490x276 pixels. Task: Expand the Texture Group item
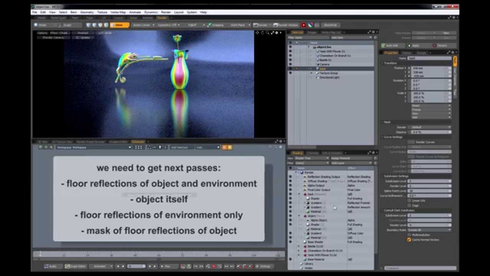[311, 73]
